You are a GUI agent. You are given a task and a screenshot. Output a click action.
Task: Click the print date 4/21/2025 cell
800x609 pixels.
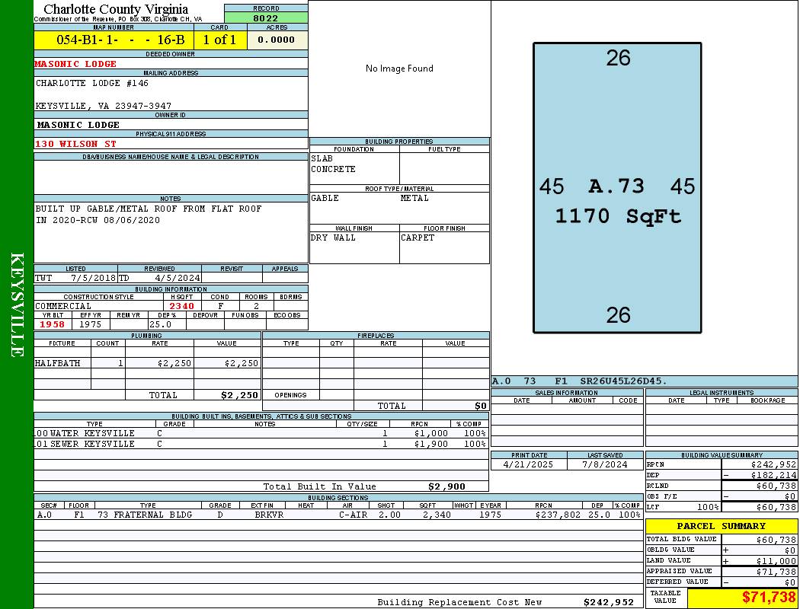(x=529, y=464)
